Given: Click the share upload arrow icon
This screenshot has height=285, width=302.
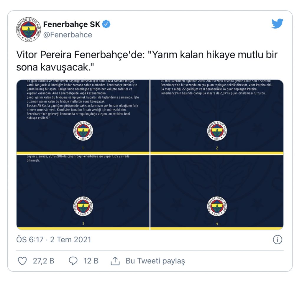Looking at the screenshot, I should click(115, 261).
